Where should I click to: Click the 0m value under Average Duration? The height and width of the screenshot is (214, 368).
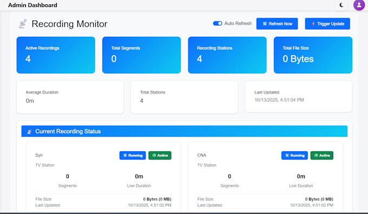tap(30, 101)
